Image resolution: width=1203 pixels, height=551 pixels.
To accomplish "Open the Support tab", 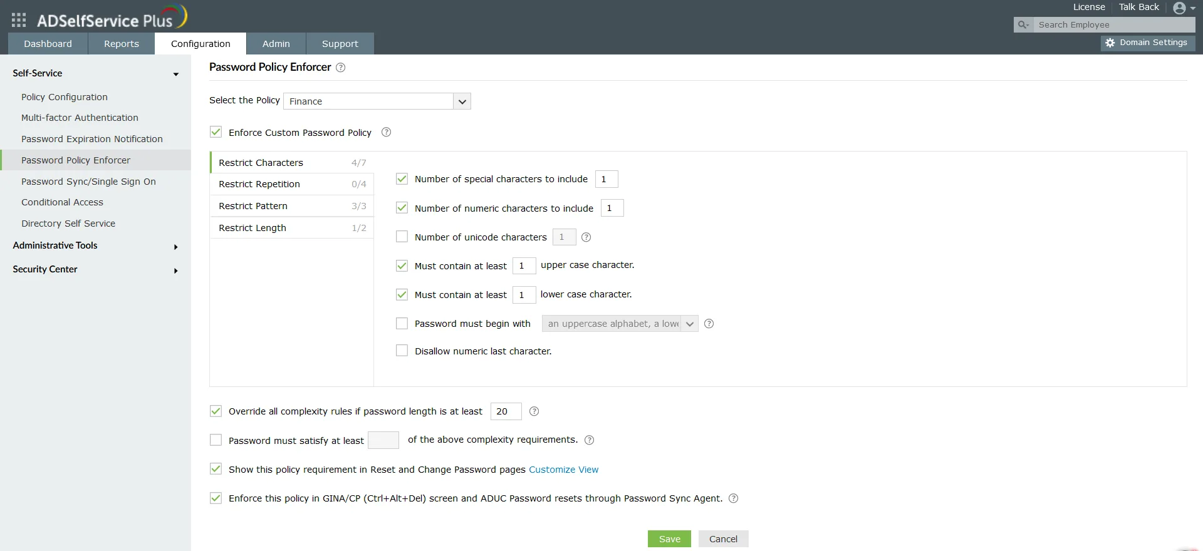I will pyautogui.click(x=340, y=44).
